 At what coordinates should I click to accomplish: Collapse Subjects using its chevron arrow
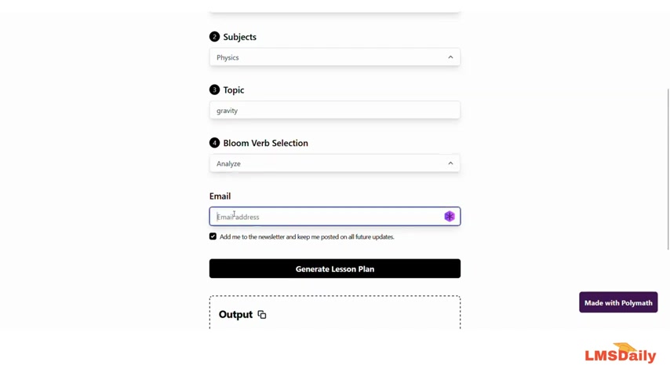coord(450,57)
